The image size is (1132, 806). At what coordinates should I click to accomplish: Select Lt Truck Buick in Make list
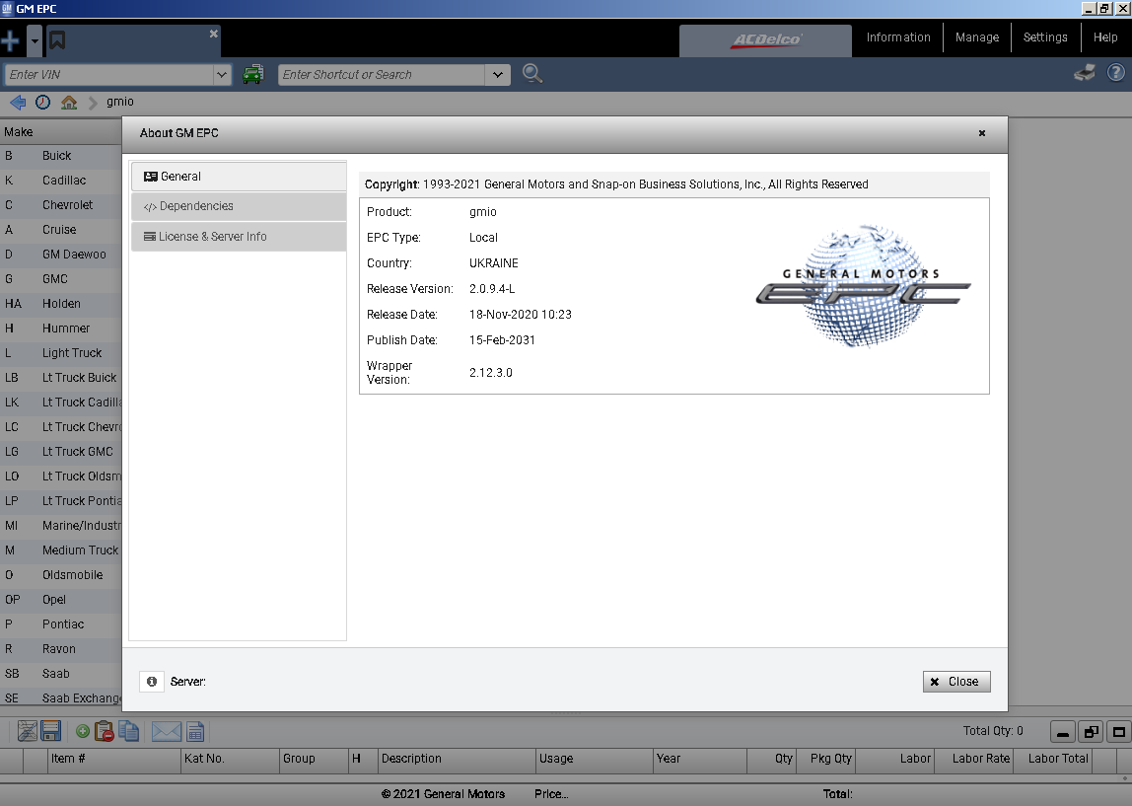pyautogui.click(x=61, y=378)
